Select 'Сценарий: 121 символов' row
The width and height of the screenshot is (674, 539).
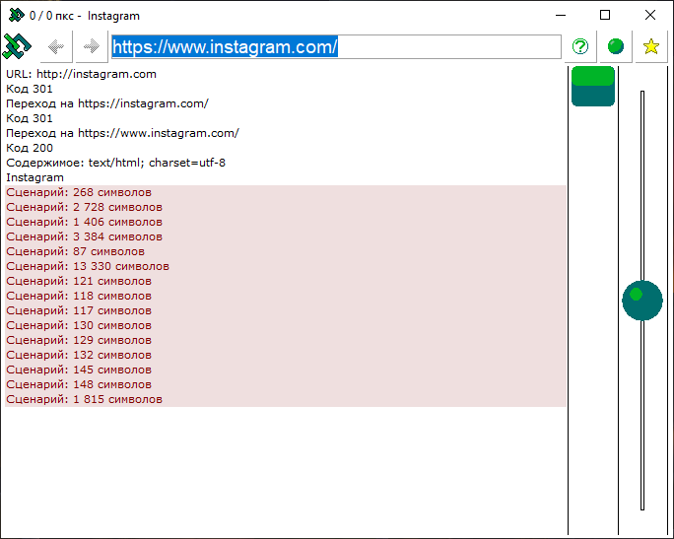click(x=286, y=281)
